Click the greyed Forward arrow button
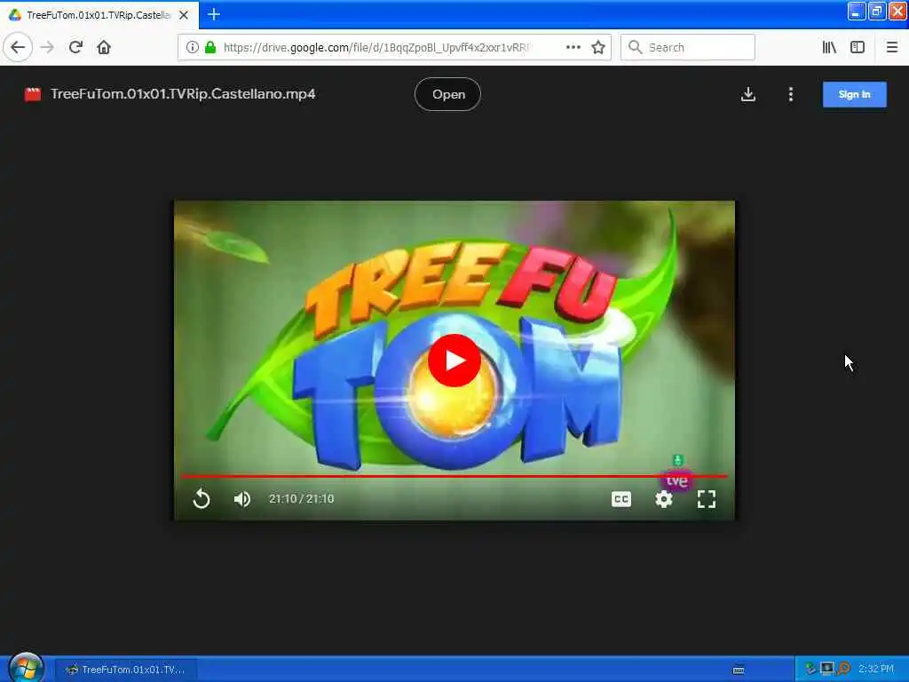 [48, 47]
